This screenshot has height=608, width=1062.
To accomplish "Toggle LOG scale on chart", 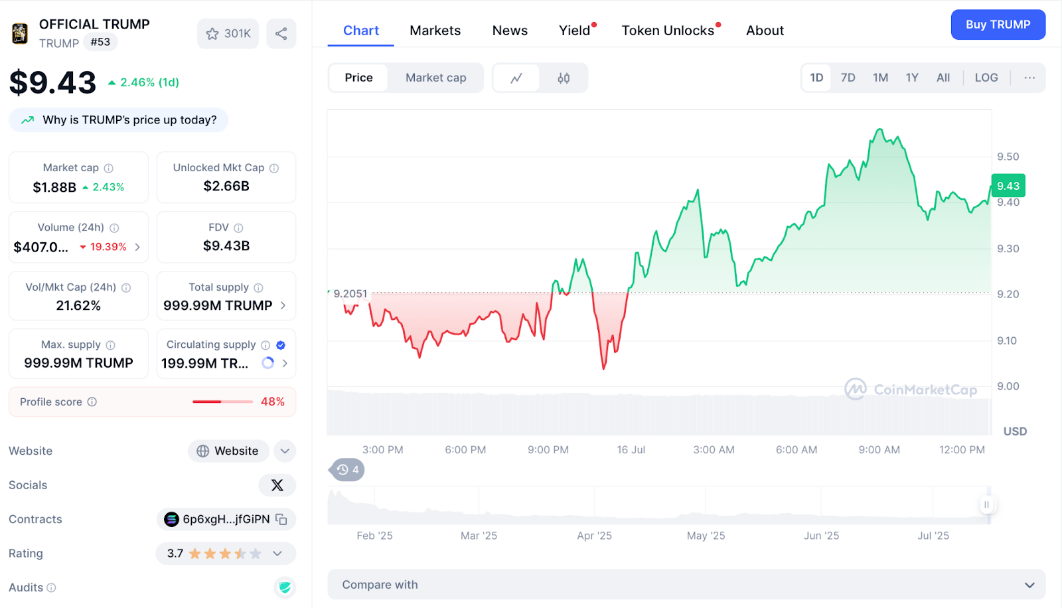I will tap(986, 78).
